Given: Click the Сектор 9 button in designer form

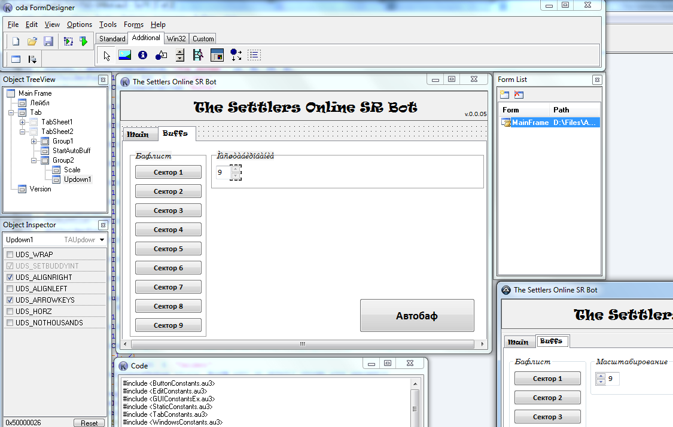Looking at the screenshot, I should (168, 325).
